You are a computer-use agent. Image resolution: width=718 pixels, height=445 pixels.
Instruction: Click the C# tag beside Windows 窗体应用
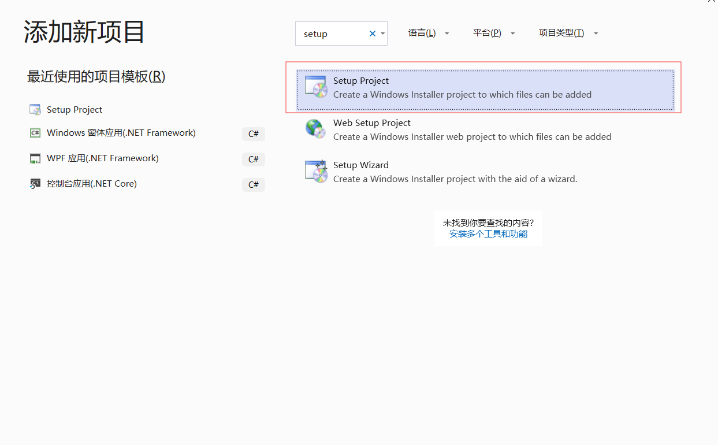(253, 134)
